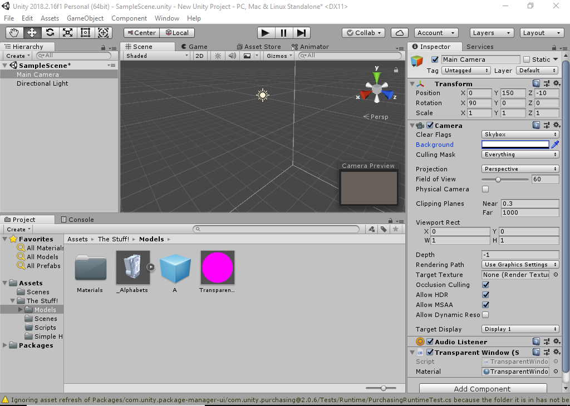Open the Shaded draw mode dropdown
Viewport: 570px width, 406px height.
(156, 56)
